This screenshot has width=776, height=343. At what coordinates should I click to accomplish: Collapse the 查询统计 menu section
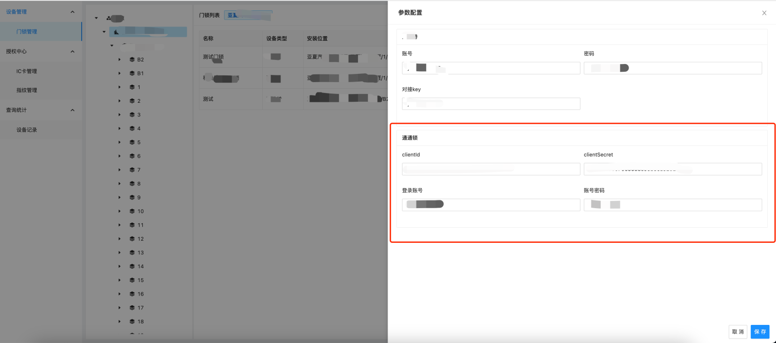point(72,110)
